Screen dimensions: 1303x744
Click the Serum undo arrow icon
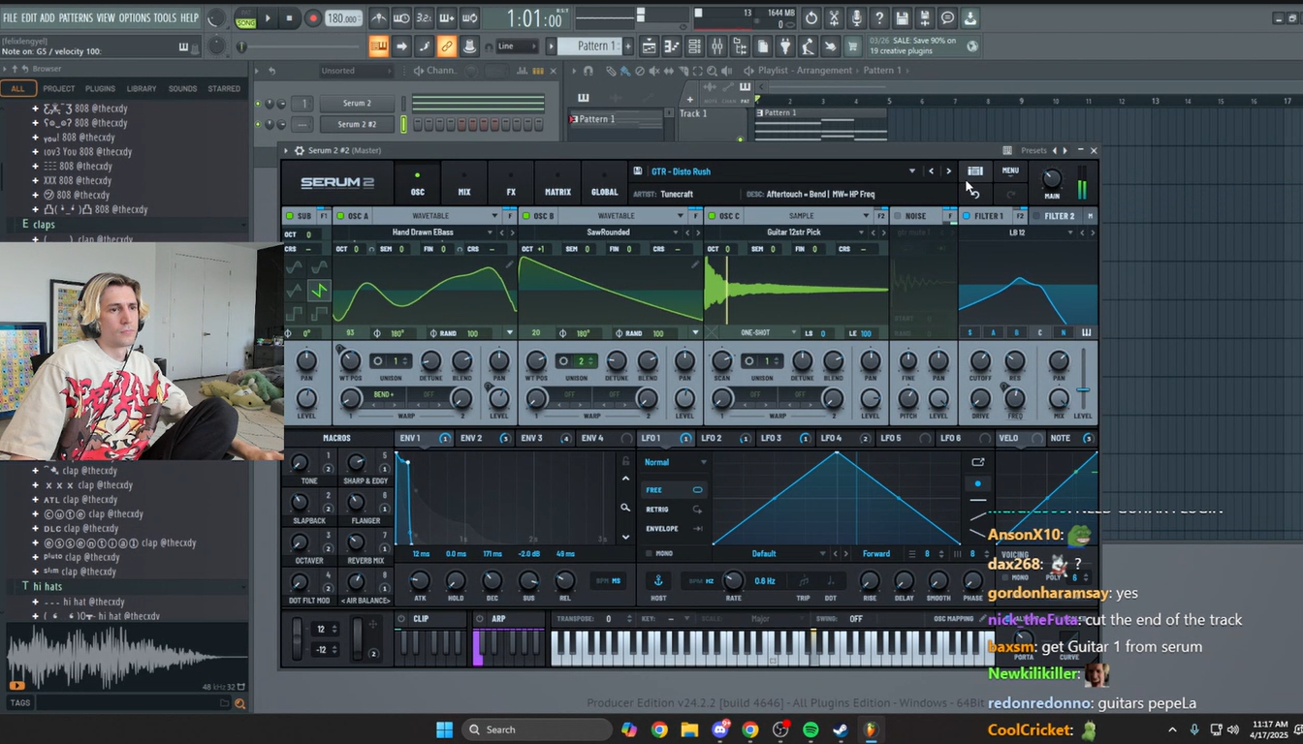pos(974,194)
